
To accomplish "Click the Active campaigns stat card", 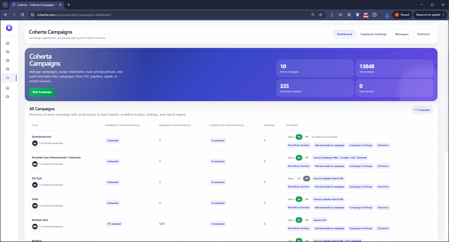I will (314, 68).
